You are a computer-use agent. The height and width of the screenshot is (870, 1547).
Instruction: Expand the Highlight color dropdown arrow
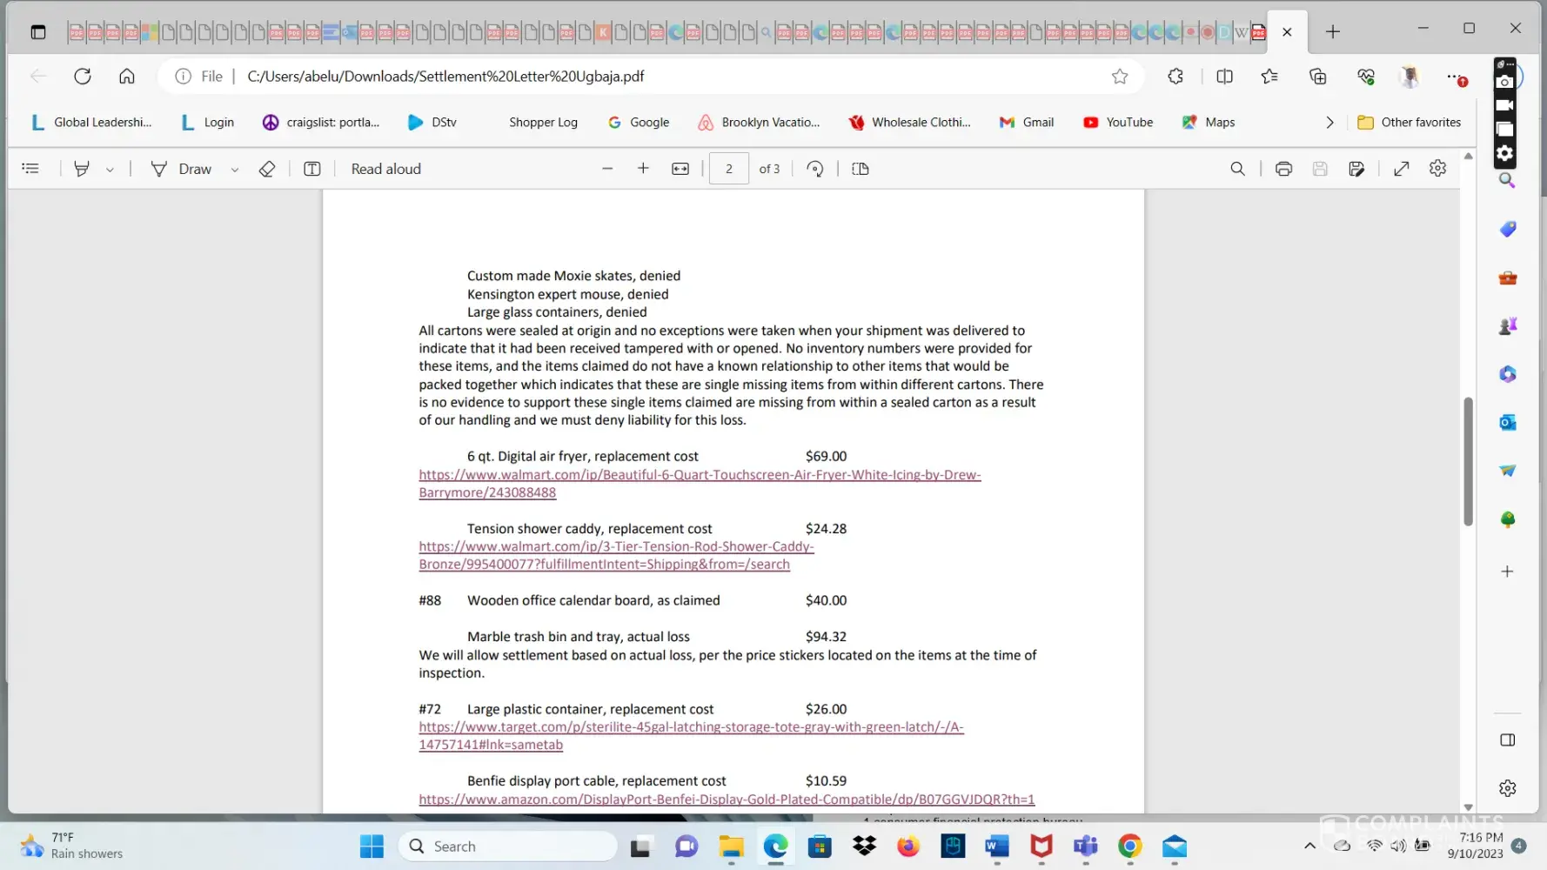coord(110,170)
